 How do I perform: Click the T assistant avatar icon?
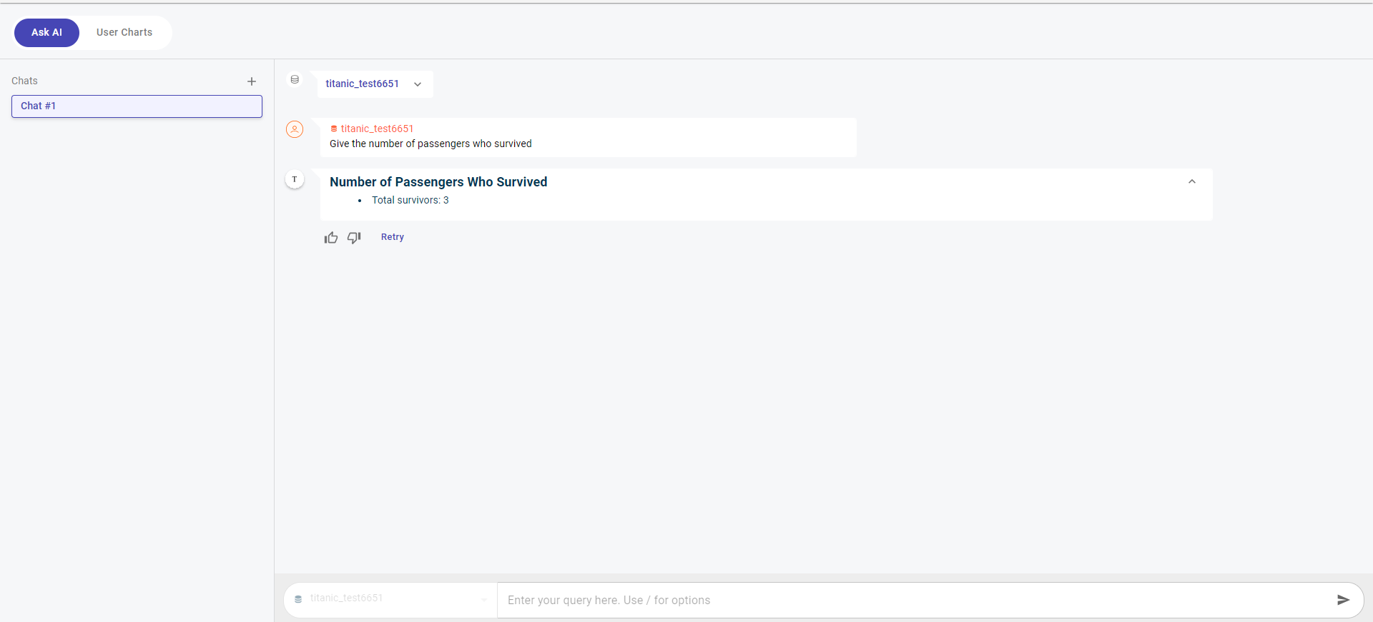[x=295, y=179]
